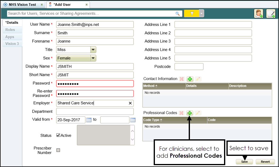
Task: Expand the Sex dropdown
Action: tap(93, 58)
